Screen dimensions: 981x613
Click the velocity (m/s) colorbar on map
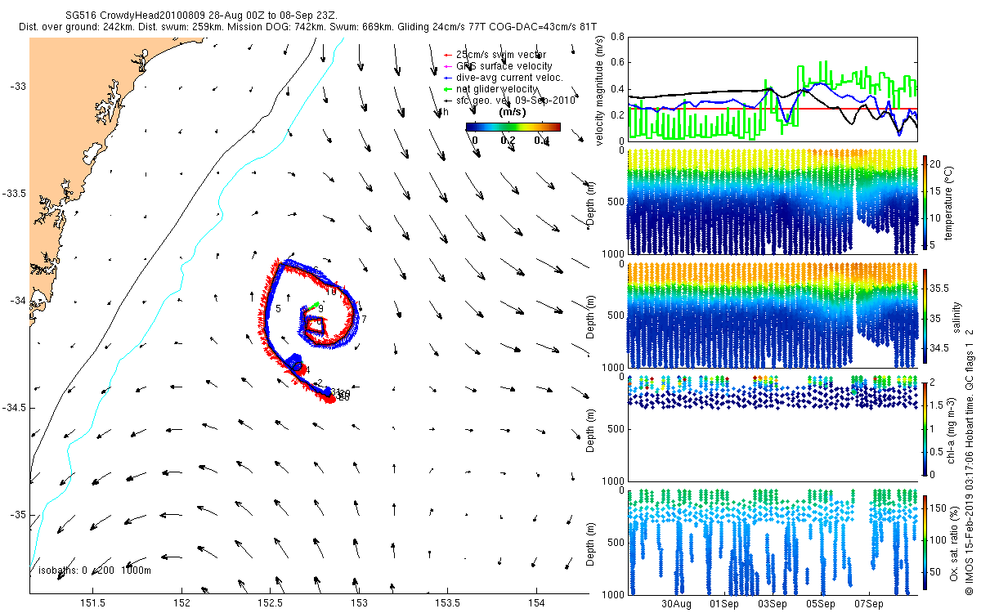(x=513, y=127)
